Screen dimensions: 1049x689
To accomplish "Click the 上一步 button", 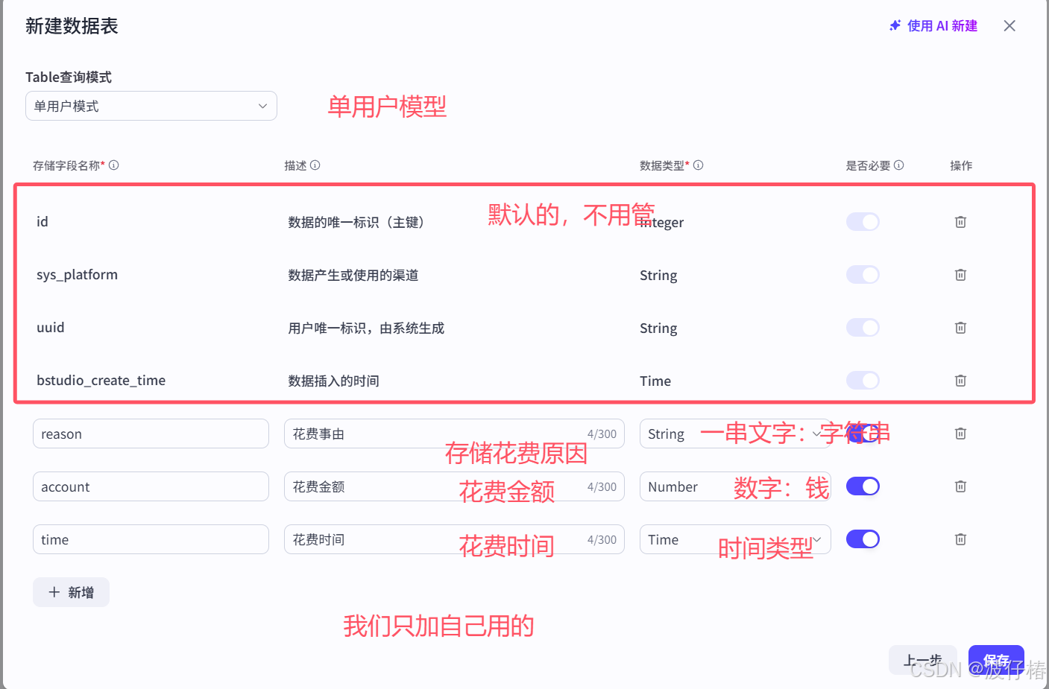I will (923, 659).
